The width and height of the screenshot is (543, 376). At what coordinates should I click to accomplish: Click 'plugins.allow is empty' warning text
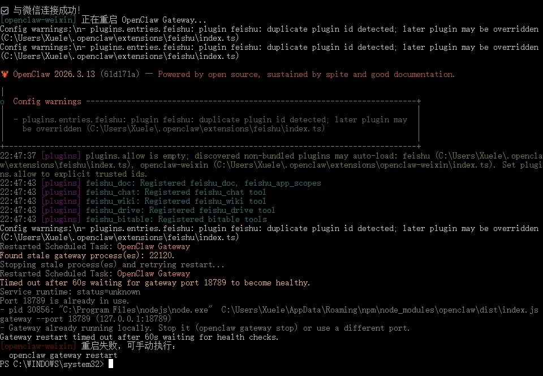pyautogui.click(x=137, y=156)
